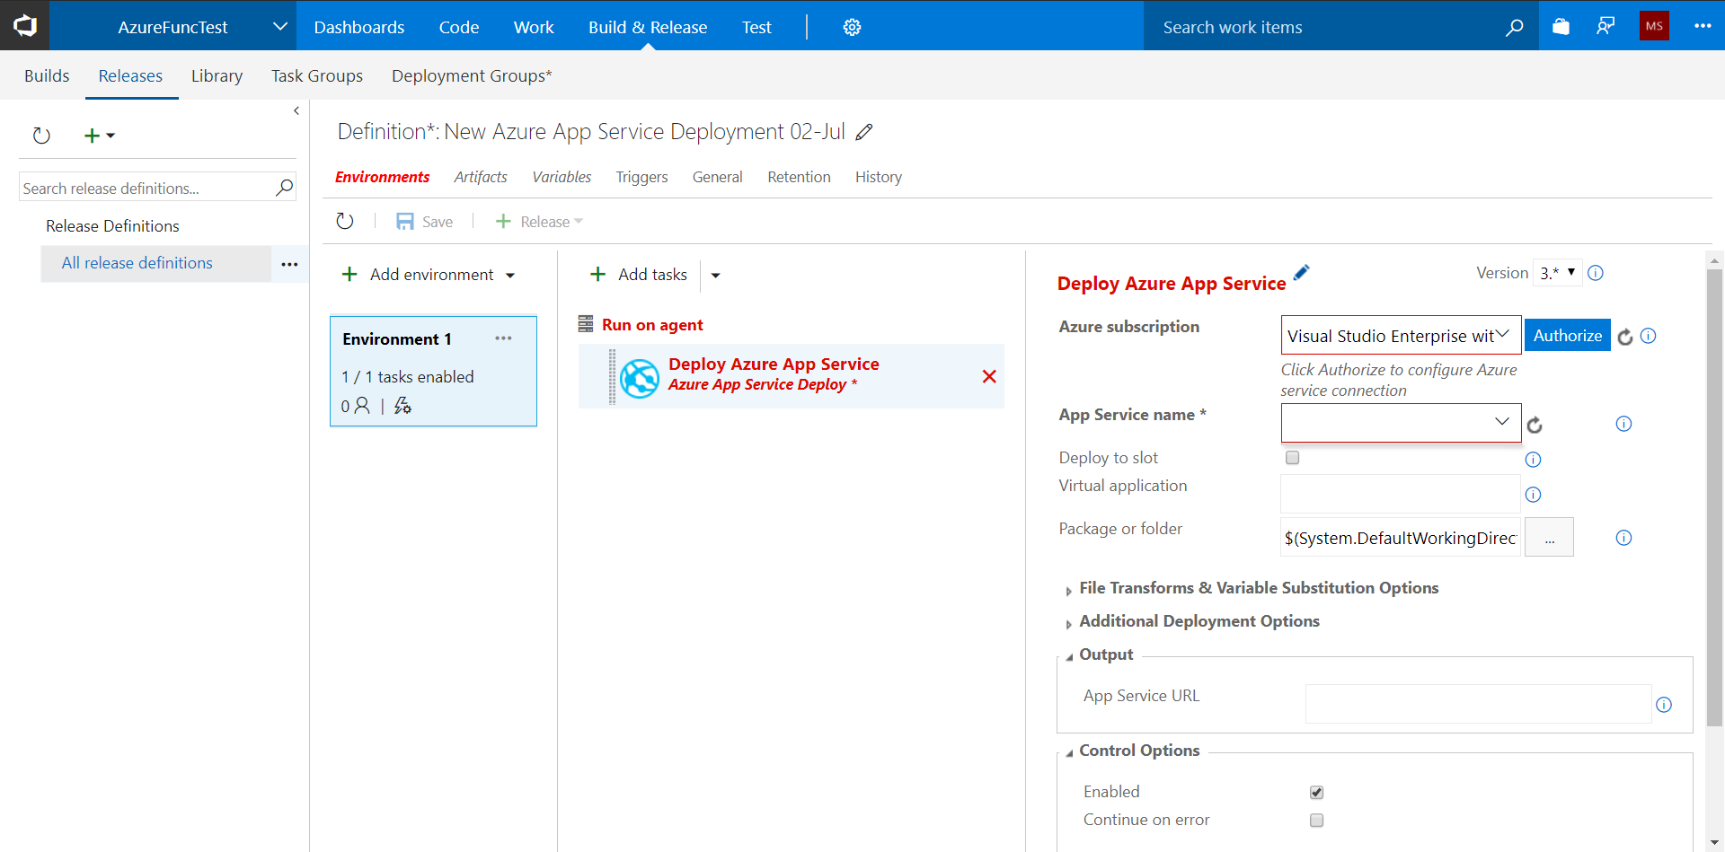Open the top-right ellipsis more menu
1725x852 pixels.
click(1703, 26)
